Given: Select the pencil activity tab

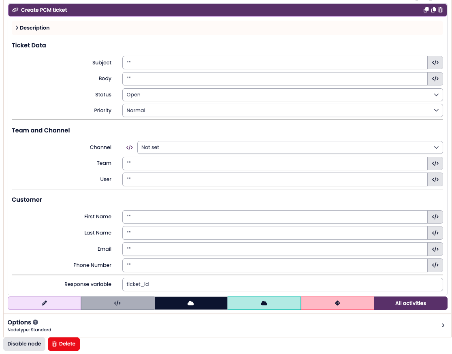Looking at the screenshot, I should point(44,303).
